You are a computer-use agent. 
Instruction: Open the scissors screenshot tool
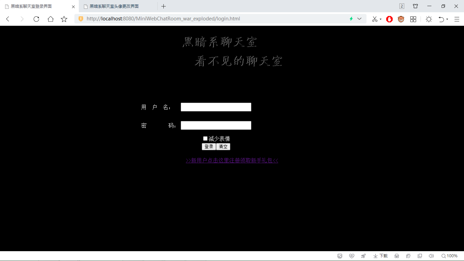[x=375, y=19]
